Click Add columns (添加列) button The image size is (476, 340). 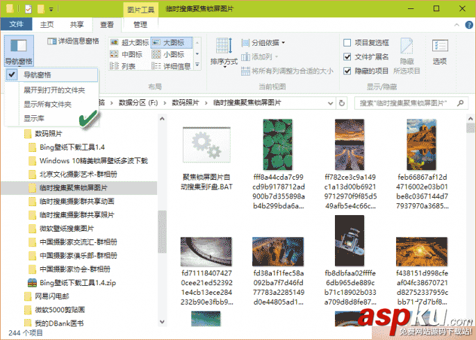[x=260, y=57]
